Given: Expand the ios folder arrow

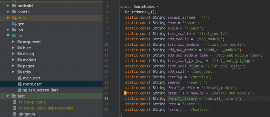Looking at the screenshot, I should 8,30.
